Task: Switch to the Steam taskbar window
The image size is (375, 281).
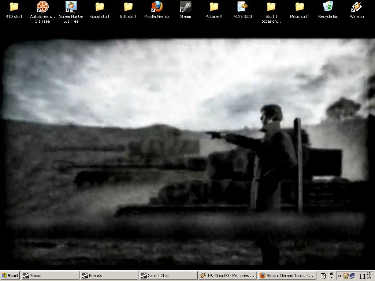Action: 51,276
